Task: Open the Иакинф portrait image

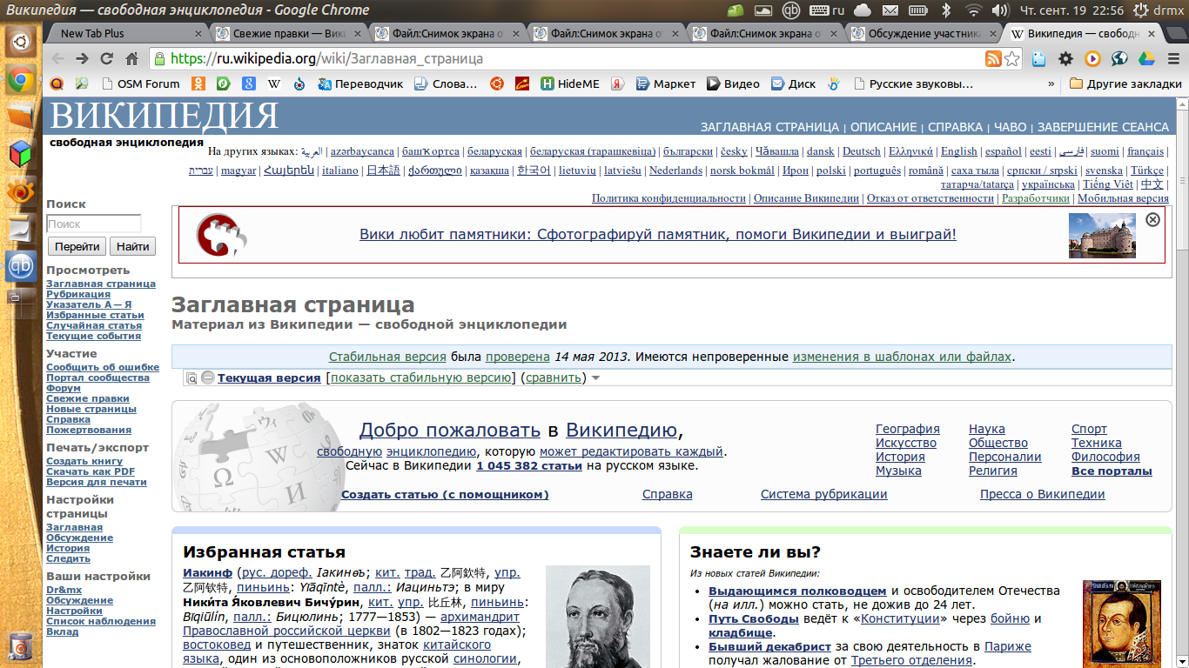Action: coord(598,617)
